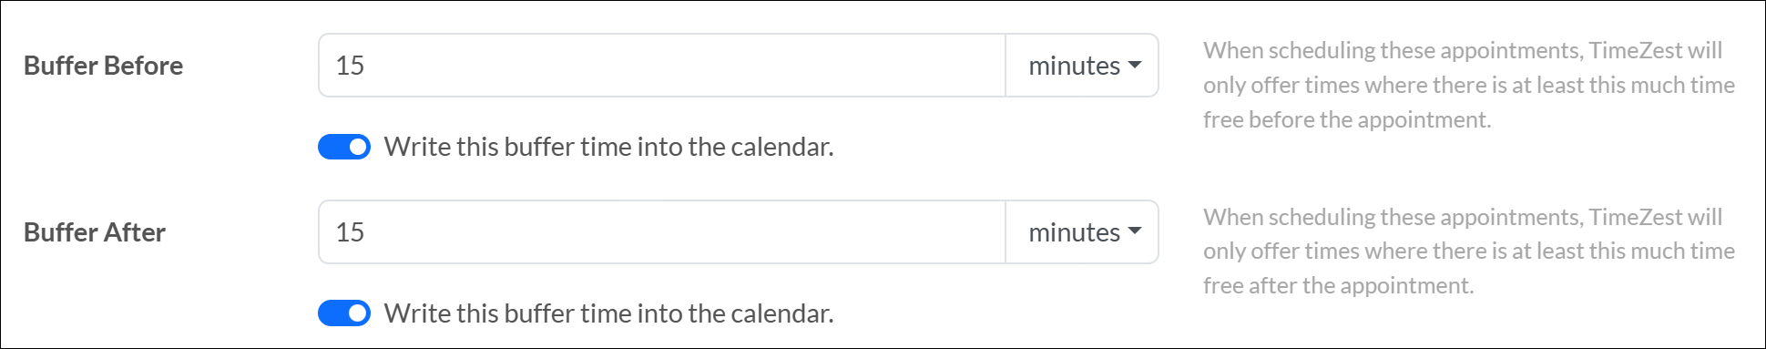Image resolution: width=1766 pixels, height=349 pixels.
Task: Click the Buffer After toggle's 'Write this buffer time' label
Action: coord(609,313)
